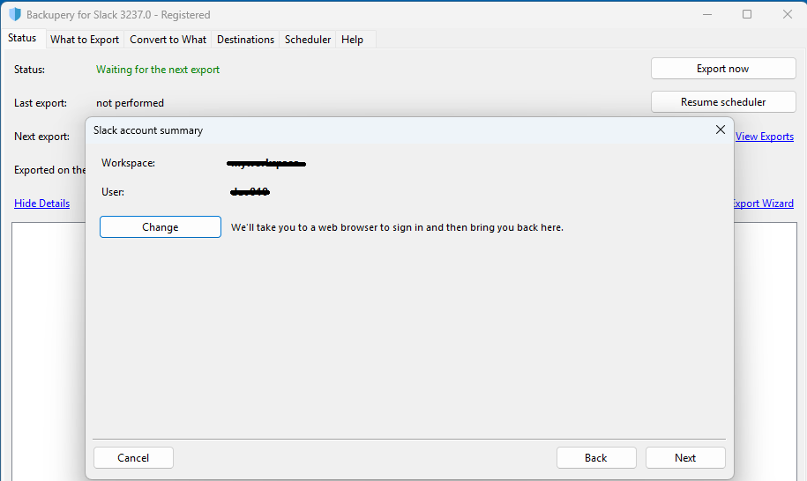Click the 'User:' label in the dialog
Viewport: 807px width, 481px height.
[x=113, y=192]
